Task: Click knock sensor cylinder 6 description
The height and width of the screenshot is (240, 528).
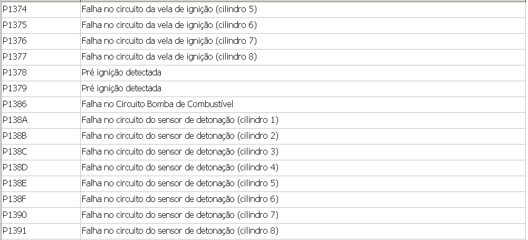Action: coord(180,199)
